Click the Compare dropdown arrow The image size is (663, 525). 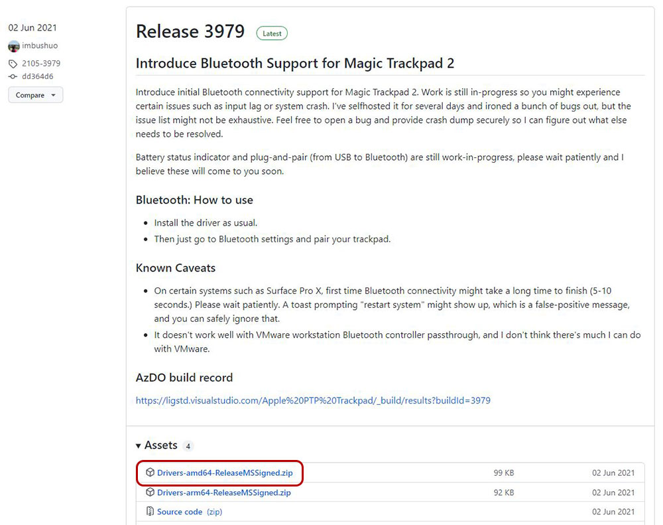click(53, 96)
